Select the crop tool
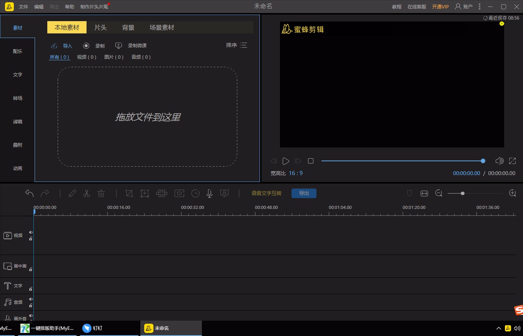 click(x=129, y=193)
